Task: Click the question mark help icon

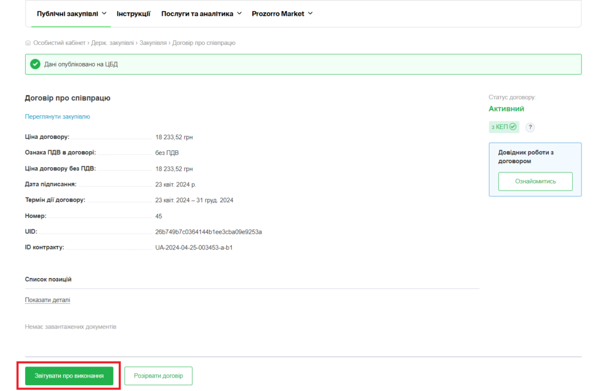Action: point(530,127)
